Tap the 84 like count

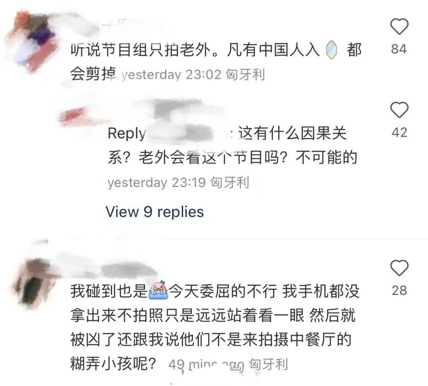[x=399, y=49]
